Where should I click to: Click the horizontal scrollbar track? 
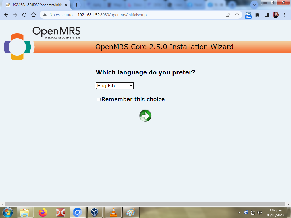(145, 204)
